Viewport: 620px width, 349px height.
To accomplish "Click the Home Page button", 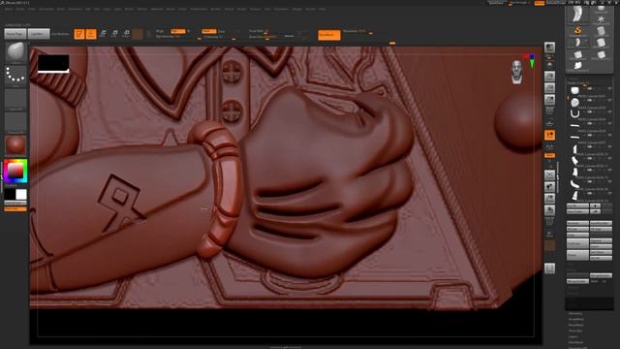I will (15, 34).
